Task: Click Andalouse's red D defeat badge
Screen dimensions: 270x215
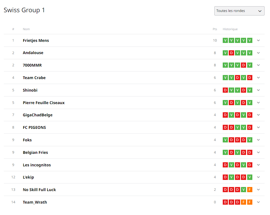Action: tap(231, 53)
